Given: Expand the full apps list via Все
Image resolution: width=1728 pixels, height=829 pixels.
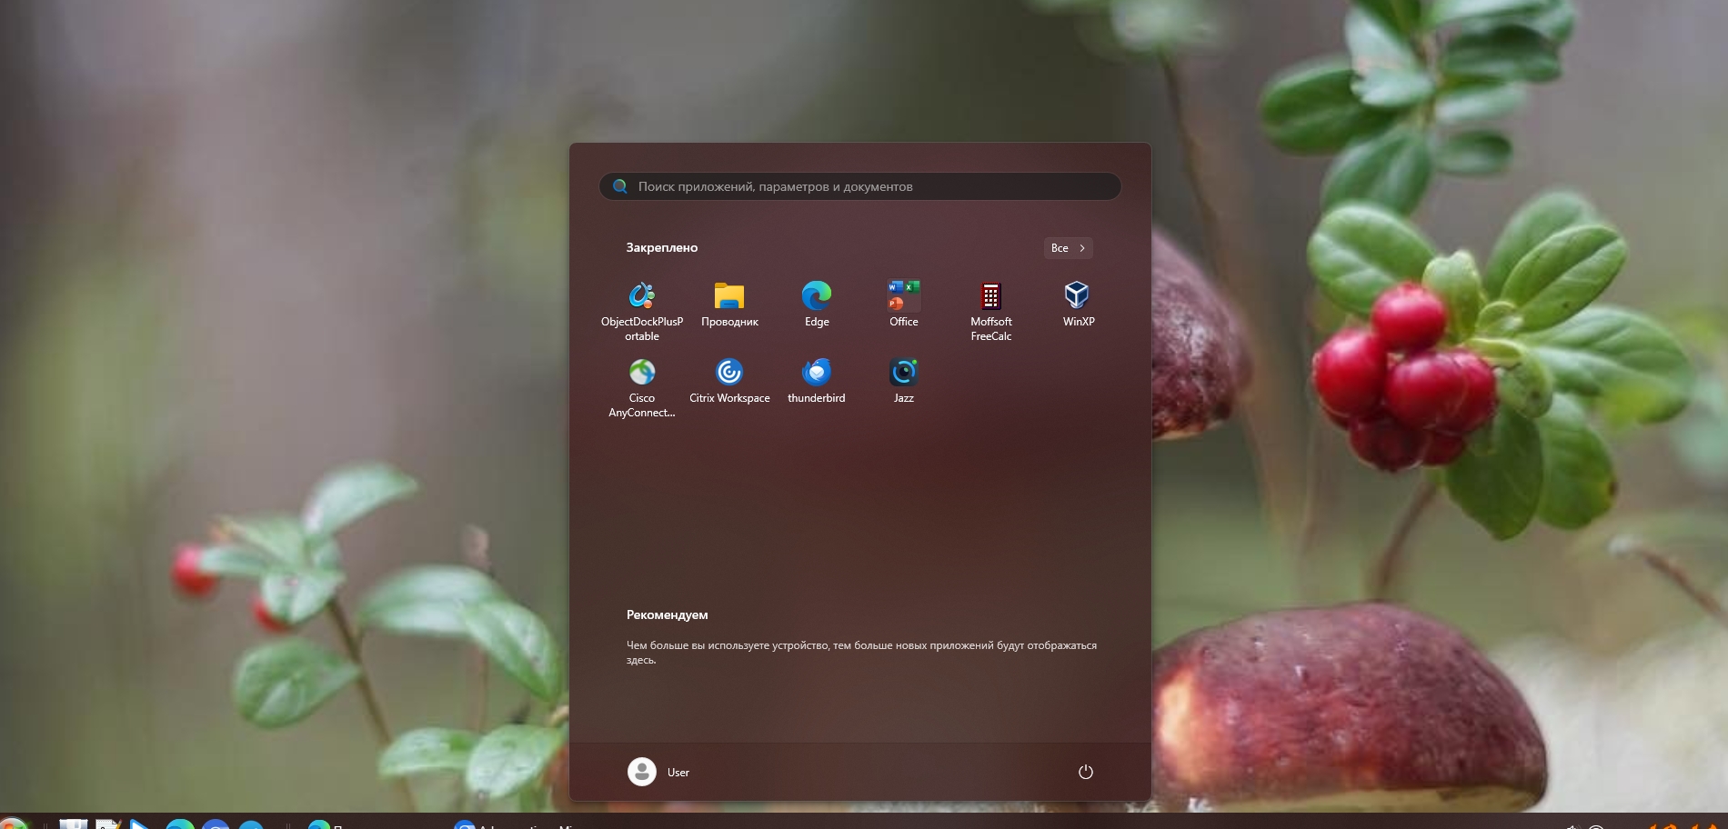Looking at the screenshot, I should pyautogui.click(x=1067, y=247).
